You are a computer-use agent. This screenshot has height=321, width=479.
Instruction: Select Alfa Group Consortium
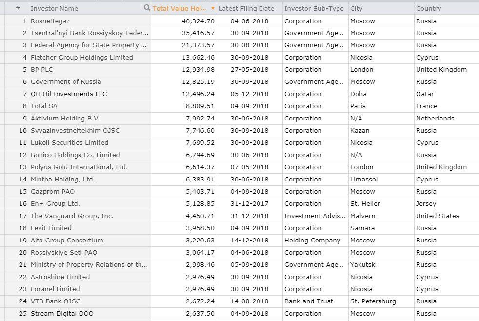coord(67,241)
